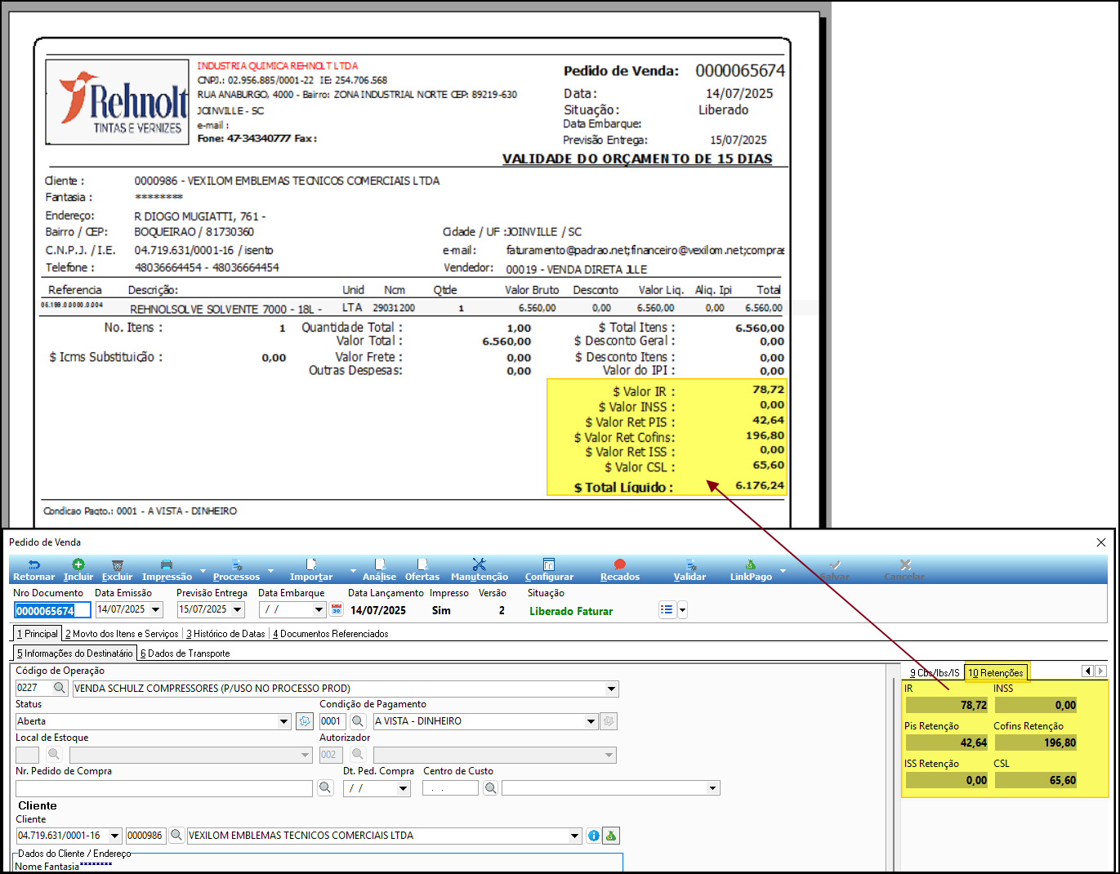Click the Cliente code field 0000986
1120x874 pixels.
tap(145, 836)
